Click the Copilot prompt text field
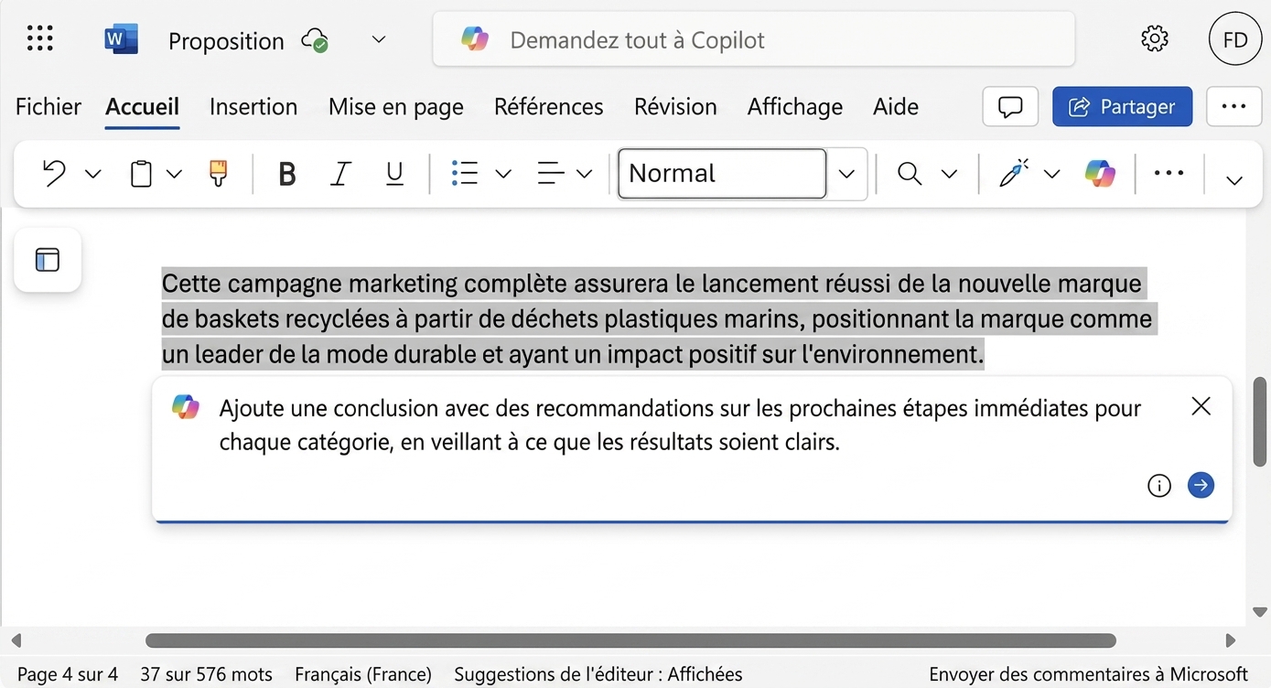This screenshot has height=688, width=1271. (682, 425)
